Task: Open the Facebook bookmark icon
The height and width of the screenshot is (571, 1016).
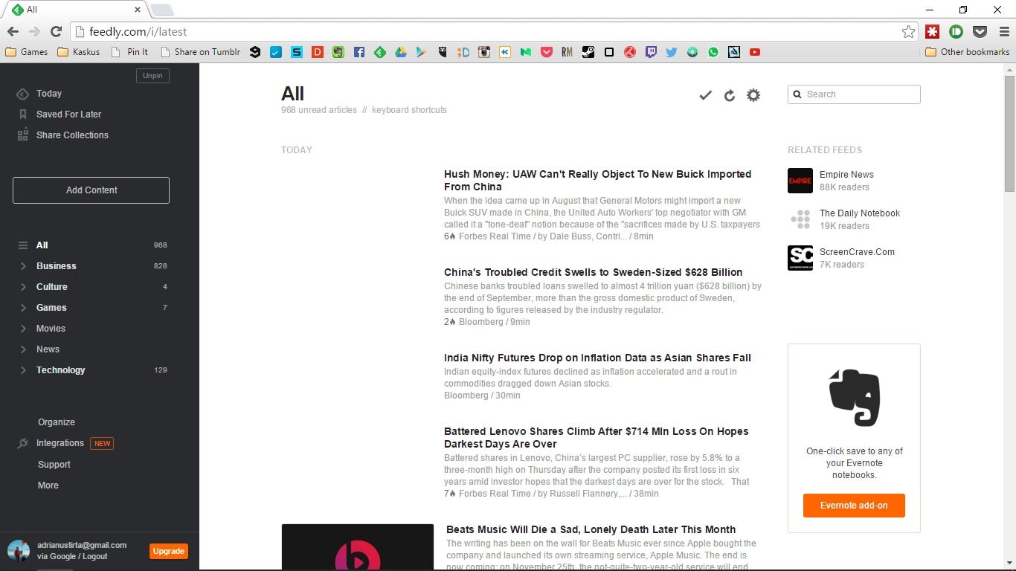Action: click(x=359, y=52)
